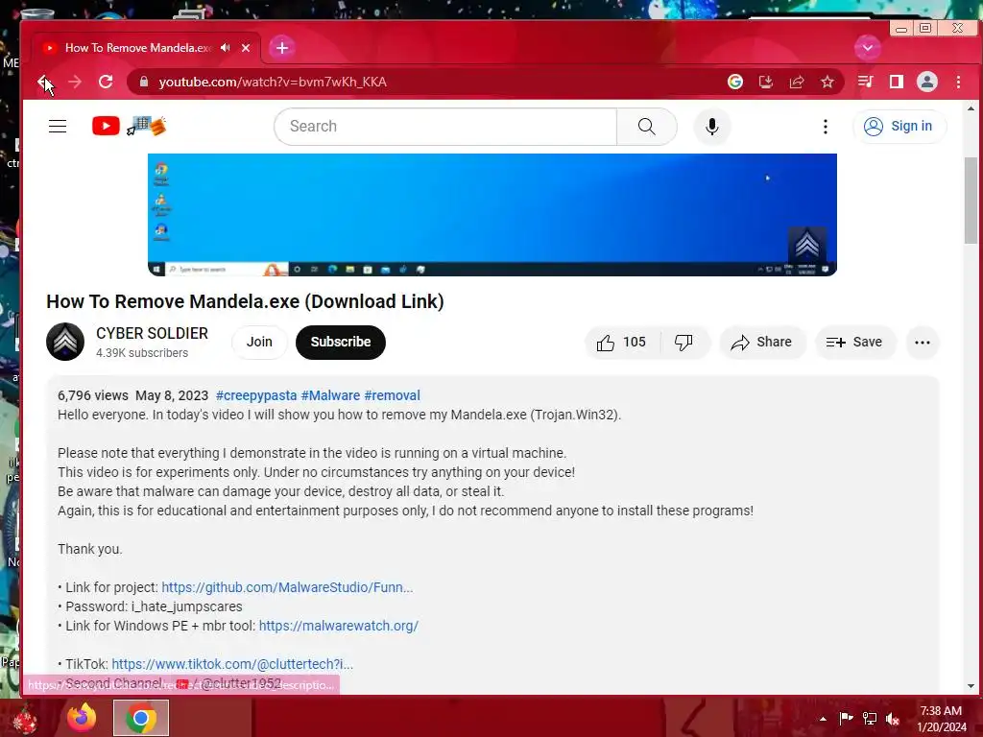This screenshot has width=983, height=737.
Task: Click the 6,796 views text
Action: click(x=93, y=395)
